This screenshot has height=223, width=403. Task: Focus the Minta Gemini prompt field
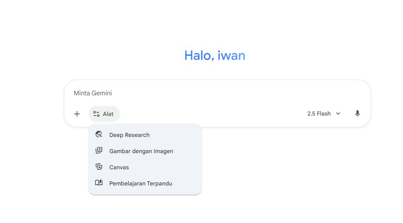217,93
